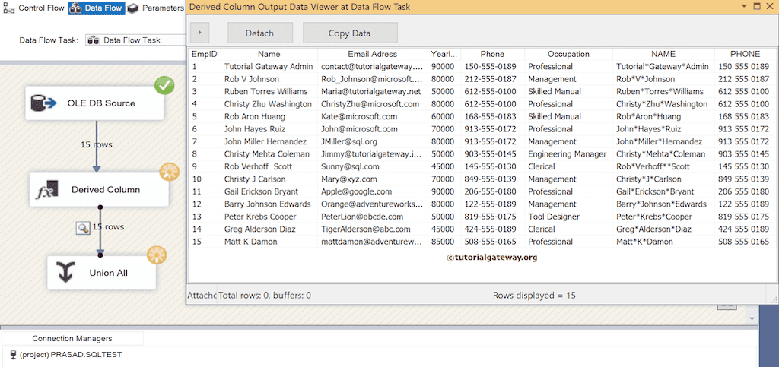Click the EmpID column header
779x367 pixels.
pyautogui.click(x=204, y=54)
